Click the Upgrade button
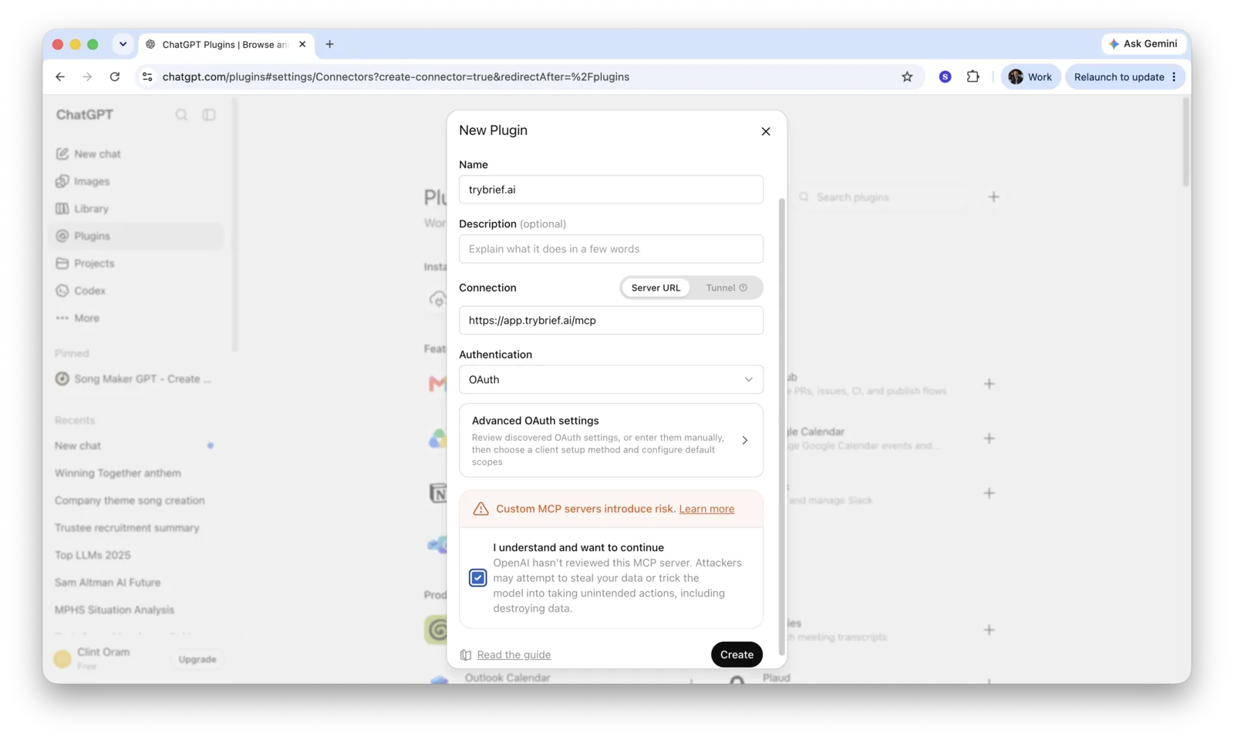This screenshot has width=1234, height=740. click(x=197, y=660)
